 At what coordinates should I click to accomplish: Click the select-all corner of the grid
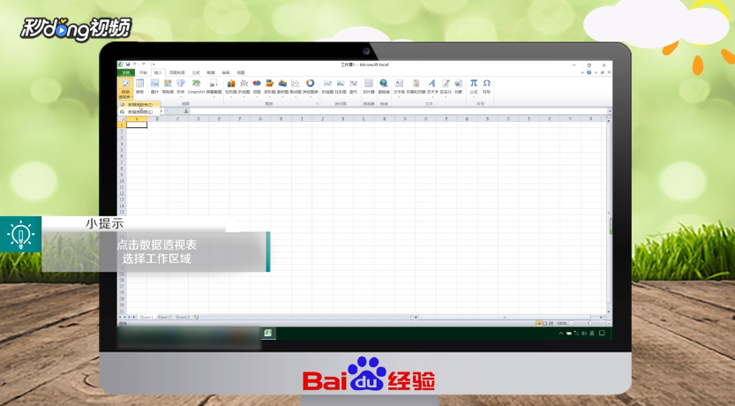[122, 119]
